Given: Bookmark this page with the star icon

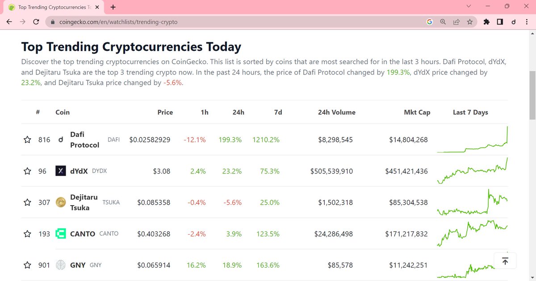Looking at the screenshot, I should 470,21.
